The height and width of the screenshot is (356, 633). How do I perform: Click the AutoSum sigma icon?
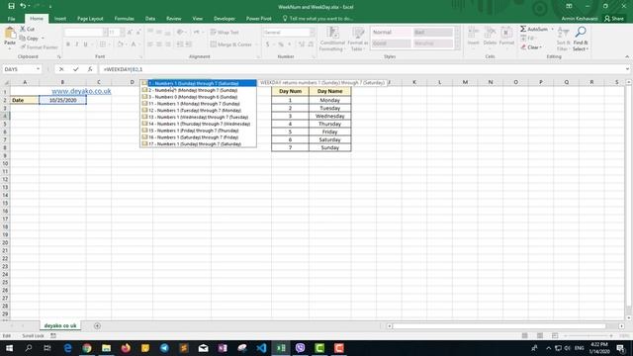(523, 29)
